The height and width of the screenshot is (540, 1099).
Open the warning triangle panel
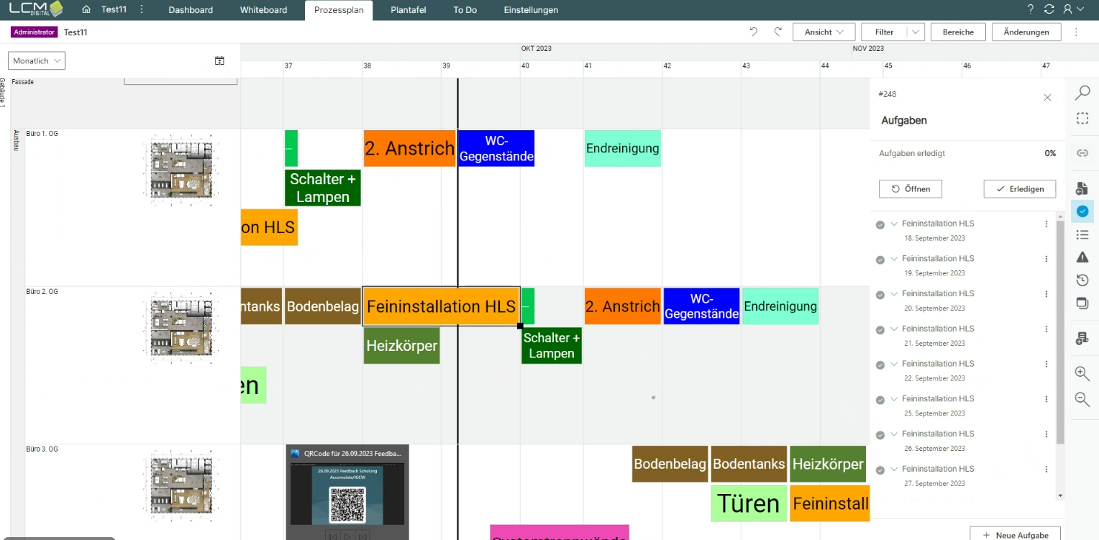click(x=1082, y=257)
